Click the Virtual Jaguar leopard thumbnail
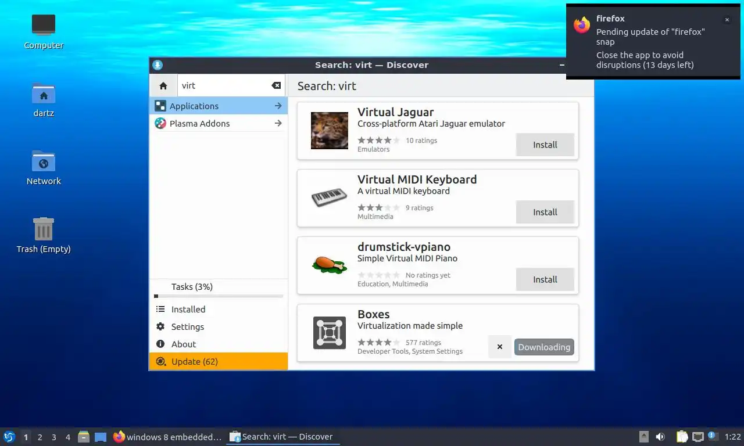The height and width of the screenshot is (446, 744). coord(330,131)
